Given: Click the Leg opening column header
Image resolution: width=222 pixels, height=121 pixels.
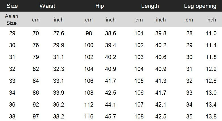Looking at the screenshot, I should [200, 6].
